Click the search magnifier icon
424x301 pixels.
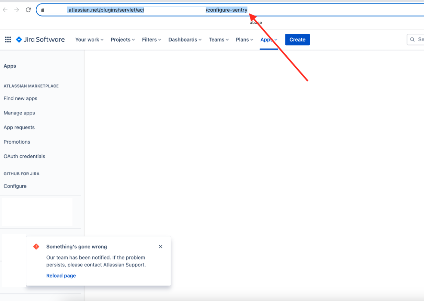tap(413, 40)
